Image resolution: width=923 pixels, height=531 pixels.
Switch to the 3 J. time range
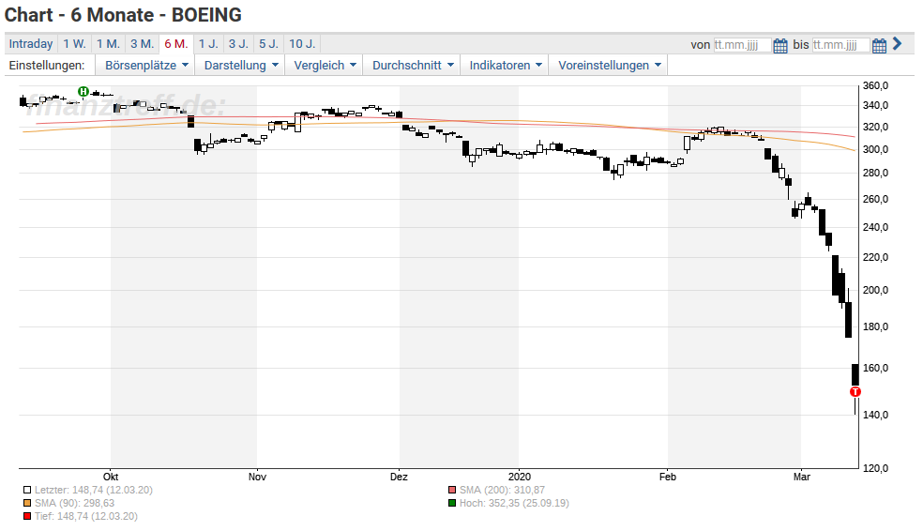(238, 44)
